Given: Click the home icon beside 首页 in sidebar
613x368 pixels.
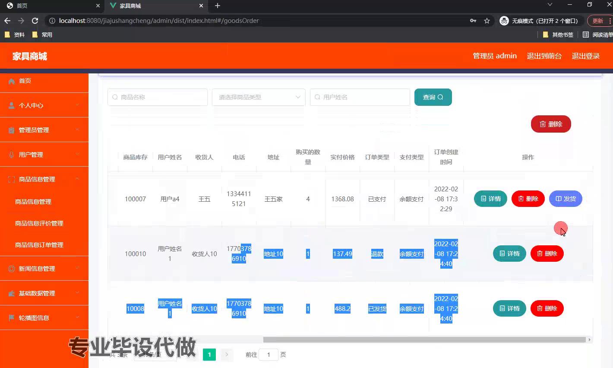Looking at the screenshot, I should 12,81.
